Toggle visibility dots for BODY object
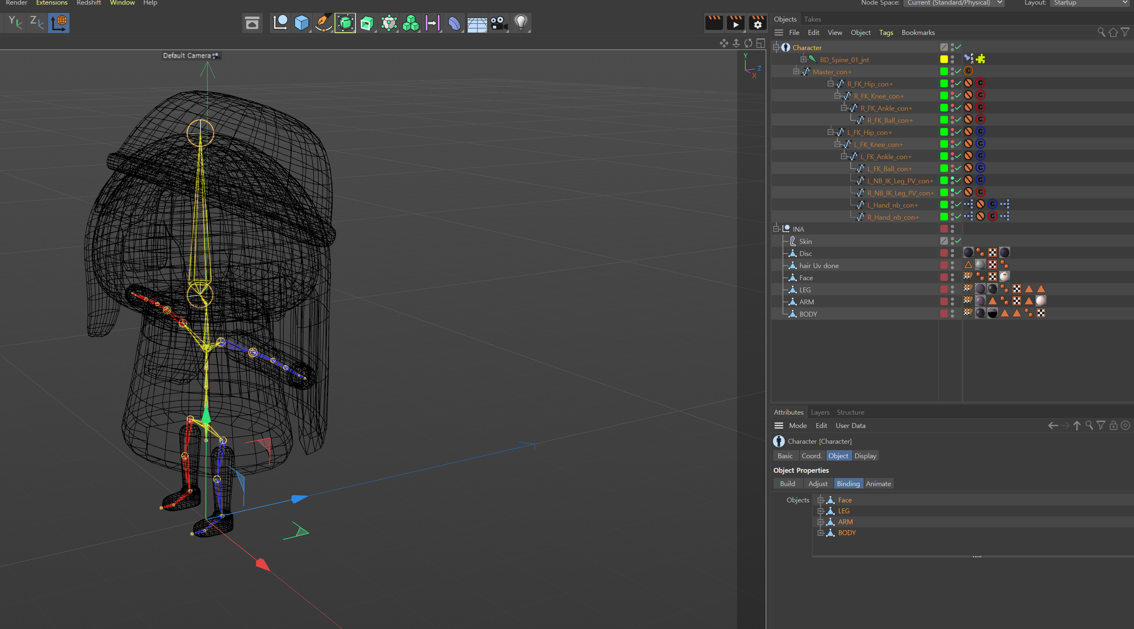The width and height of the screenshot is (1134, 629). click(x=953, y=314)
